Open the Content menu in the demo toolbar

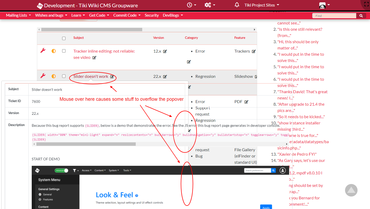point(100,170)
